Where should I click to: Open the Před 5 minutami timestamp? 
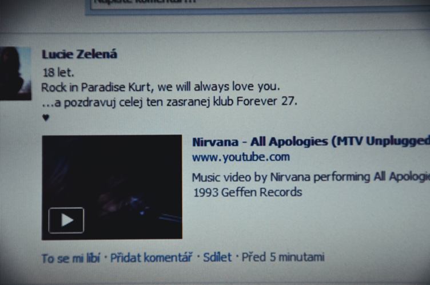pyautogui.click(x=282, y=257)
